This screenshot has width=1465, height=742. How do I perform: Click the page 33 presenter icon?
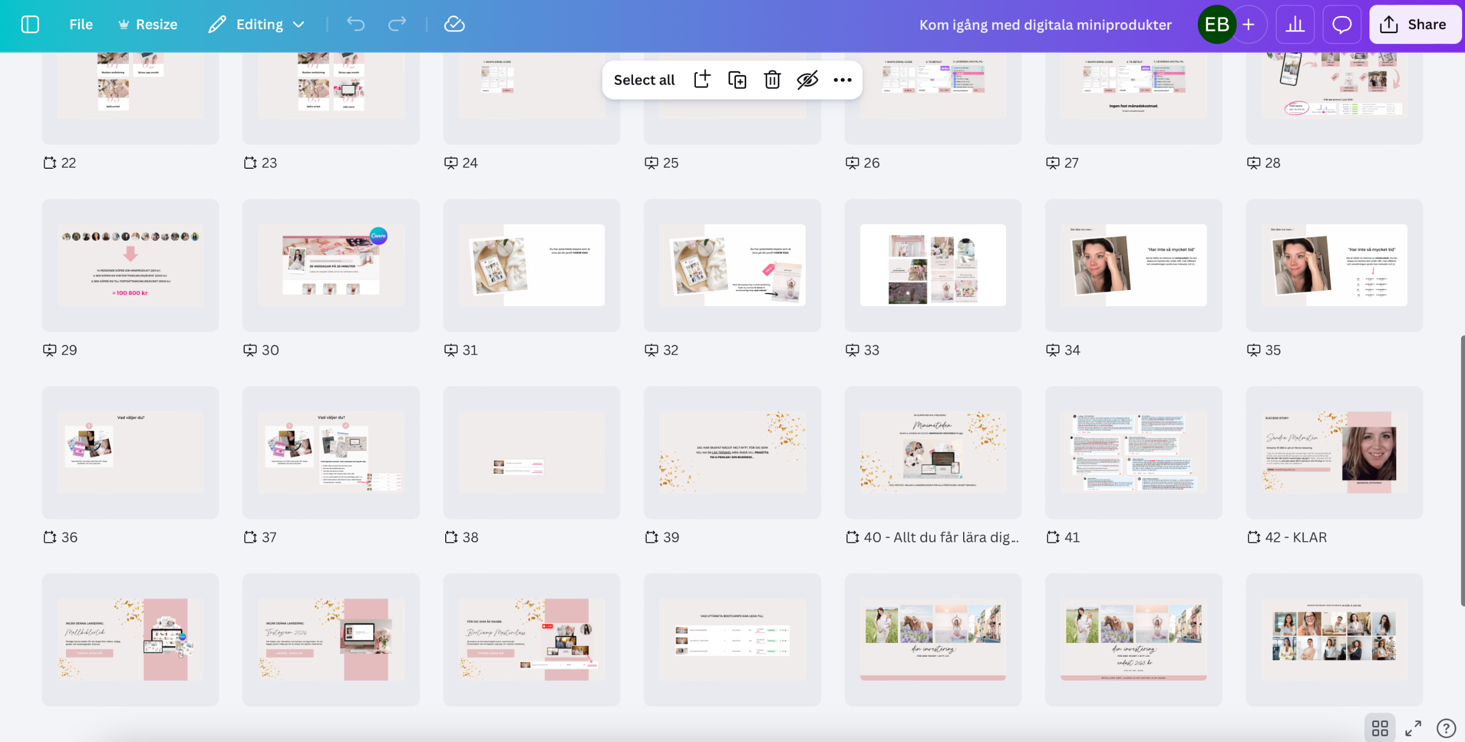coord(852,350)
